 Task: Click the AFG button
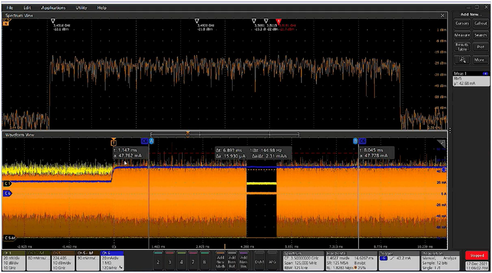(272, 262)
